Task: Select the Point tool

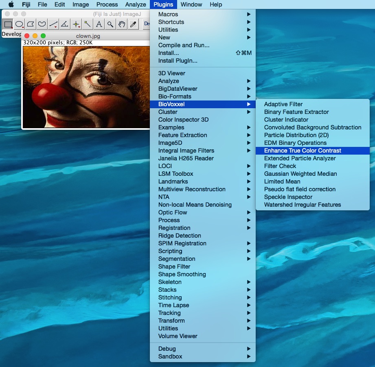Action: tap(75, 24)
